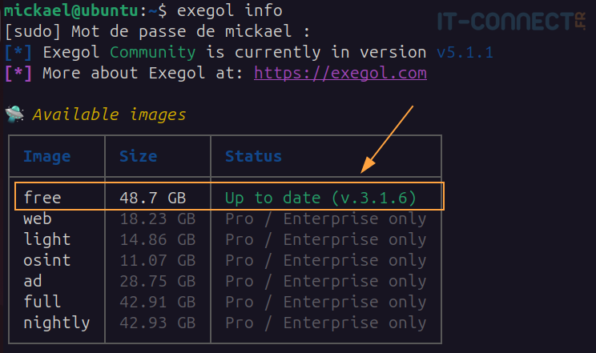
Task: Click the Image column header
Action: [46, 156]
